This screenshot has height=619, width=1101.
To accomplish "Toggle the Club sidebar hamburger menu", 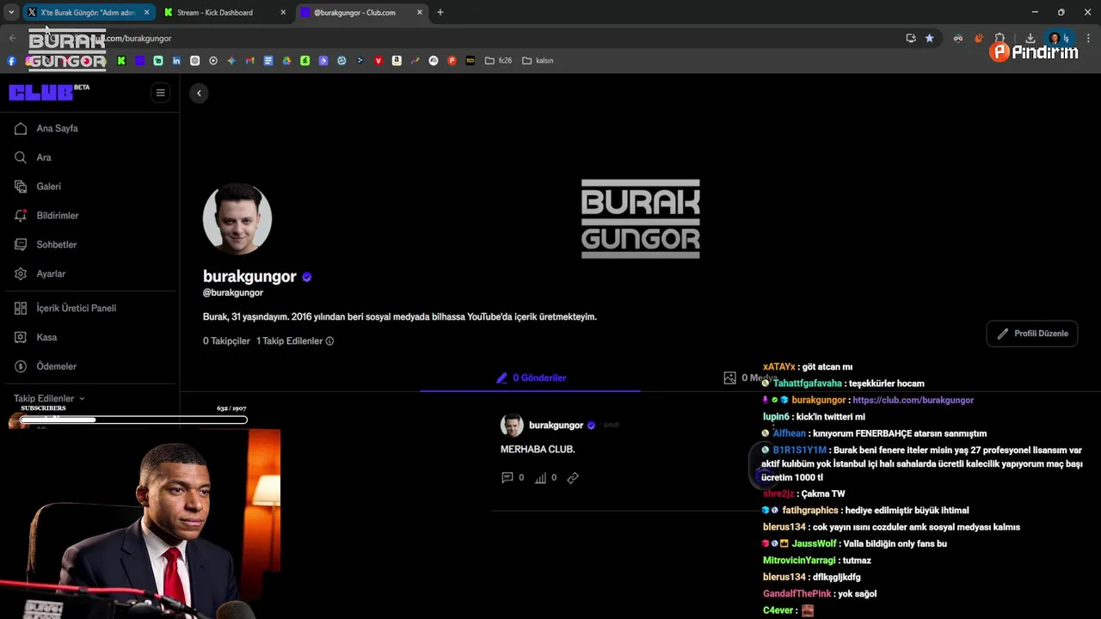I will 160,93.
